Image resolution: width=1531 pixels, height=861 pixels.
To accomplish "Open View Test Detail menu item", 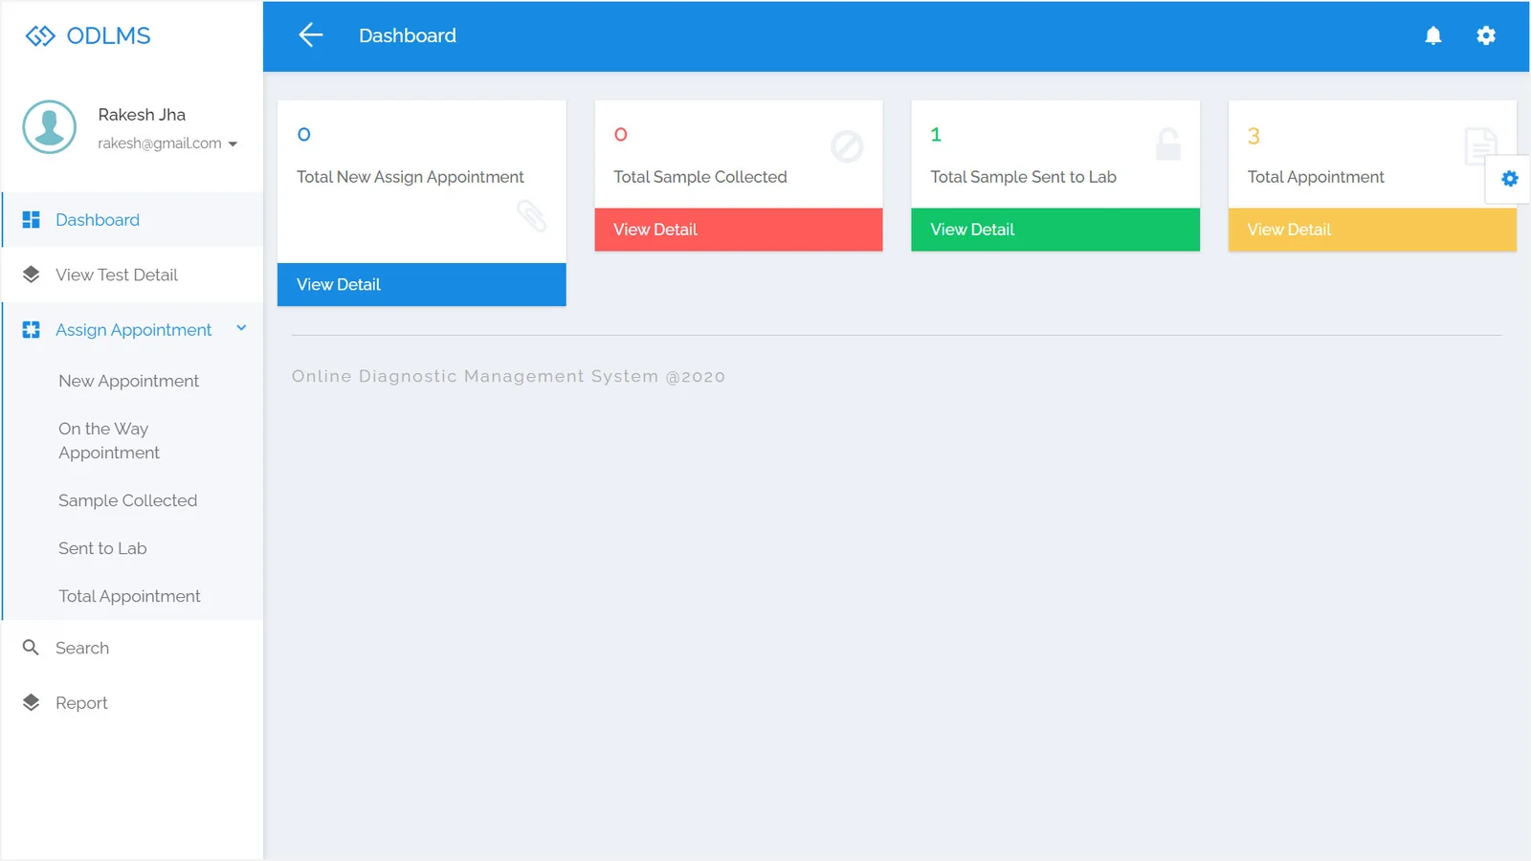I will coord(133,275).
